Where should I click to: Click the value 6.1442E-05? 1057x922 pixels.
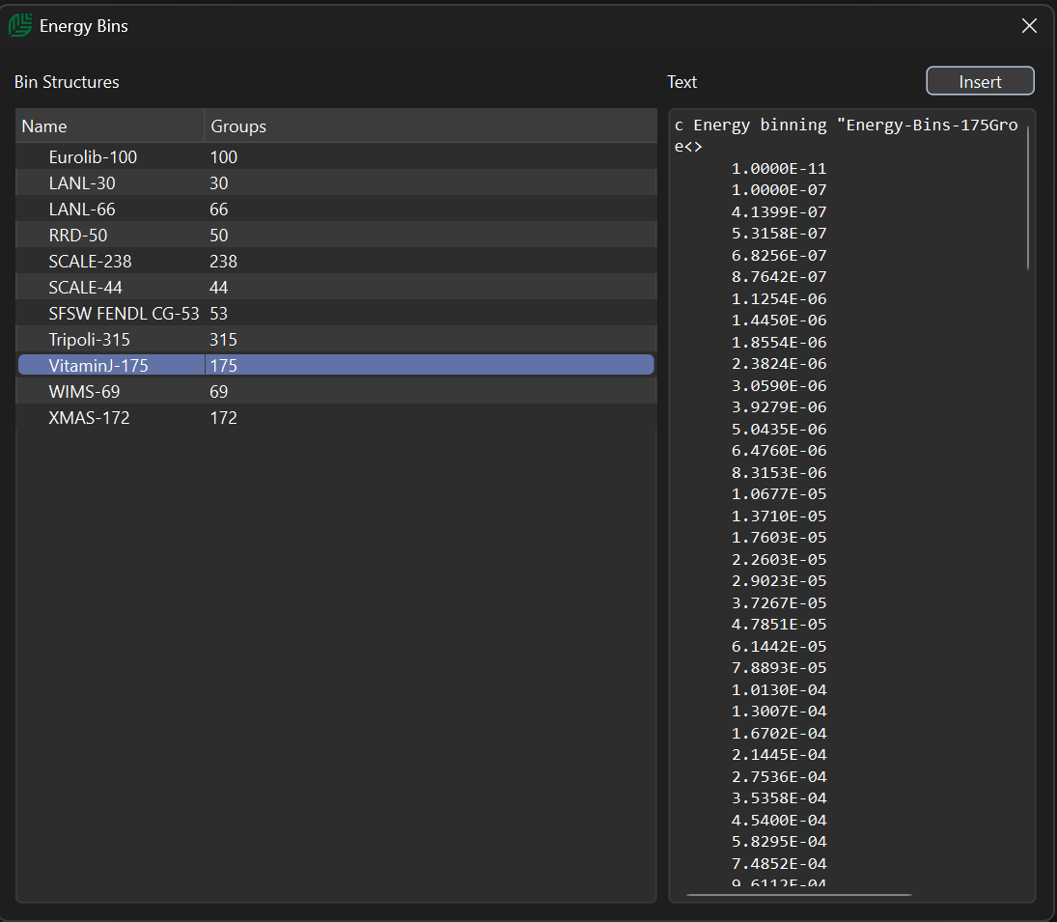click(779, 647)
